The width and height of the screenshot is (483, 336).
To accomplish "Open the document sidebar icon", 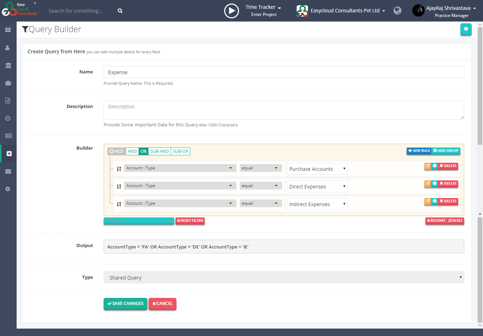I will (x=8, y=101).
